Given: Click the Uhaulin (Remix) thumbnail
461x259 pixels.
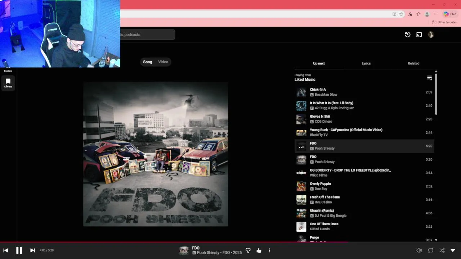Looking at the screenshot, I should pyautogui.click(x=301, y=213).
